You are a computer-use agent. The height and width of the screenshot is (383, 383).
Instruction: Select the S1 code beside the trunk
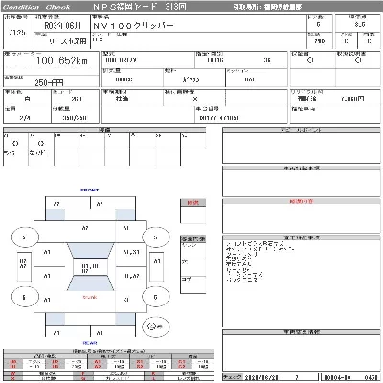[126, 300]
